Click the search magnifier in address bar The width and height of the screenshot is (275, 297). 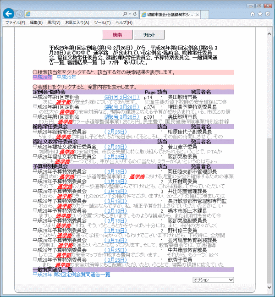[x=125, y=14]
